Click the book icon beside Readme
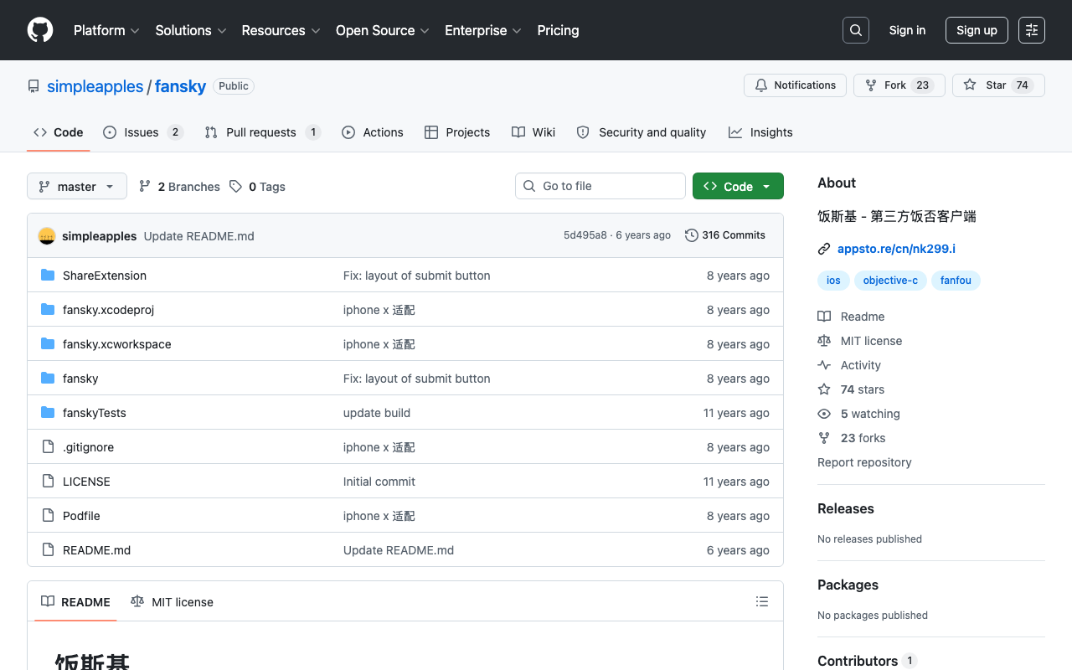1072x670 pixels. [824, 317]
